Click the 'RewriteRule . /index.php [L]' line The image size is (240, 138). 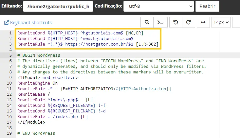coord(52,117)
